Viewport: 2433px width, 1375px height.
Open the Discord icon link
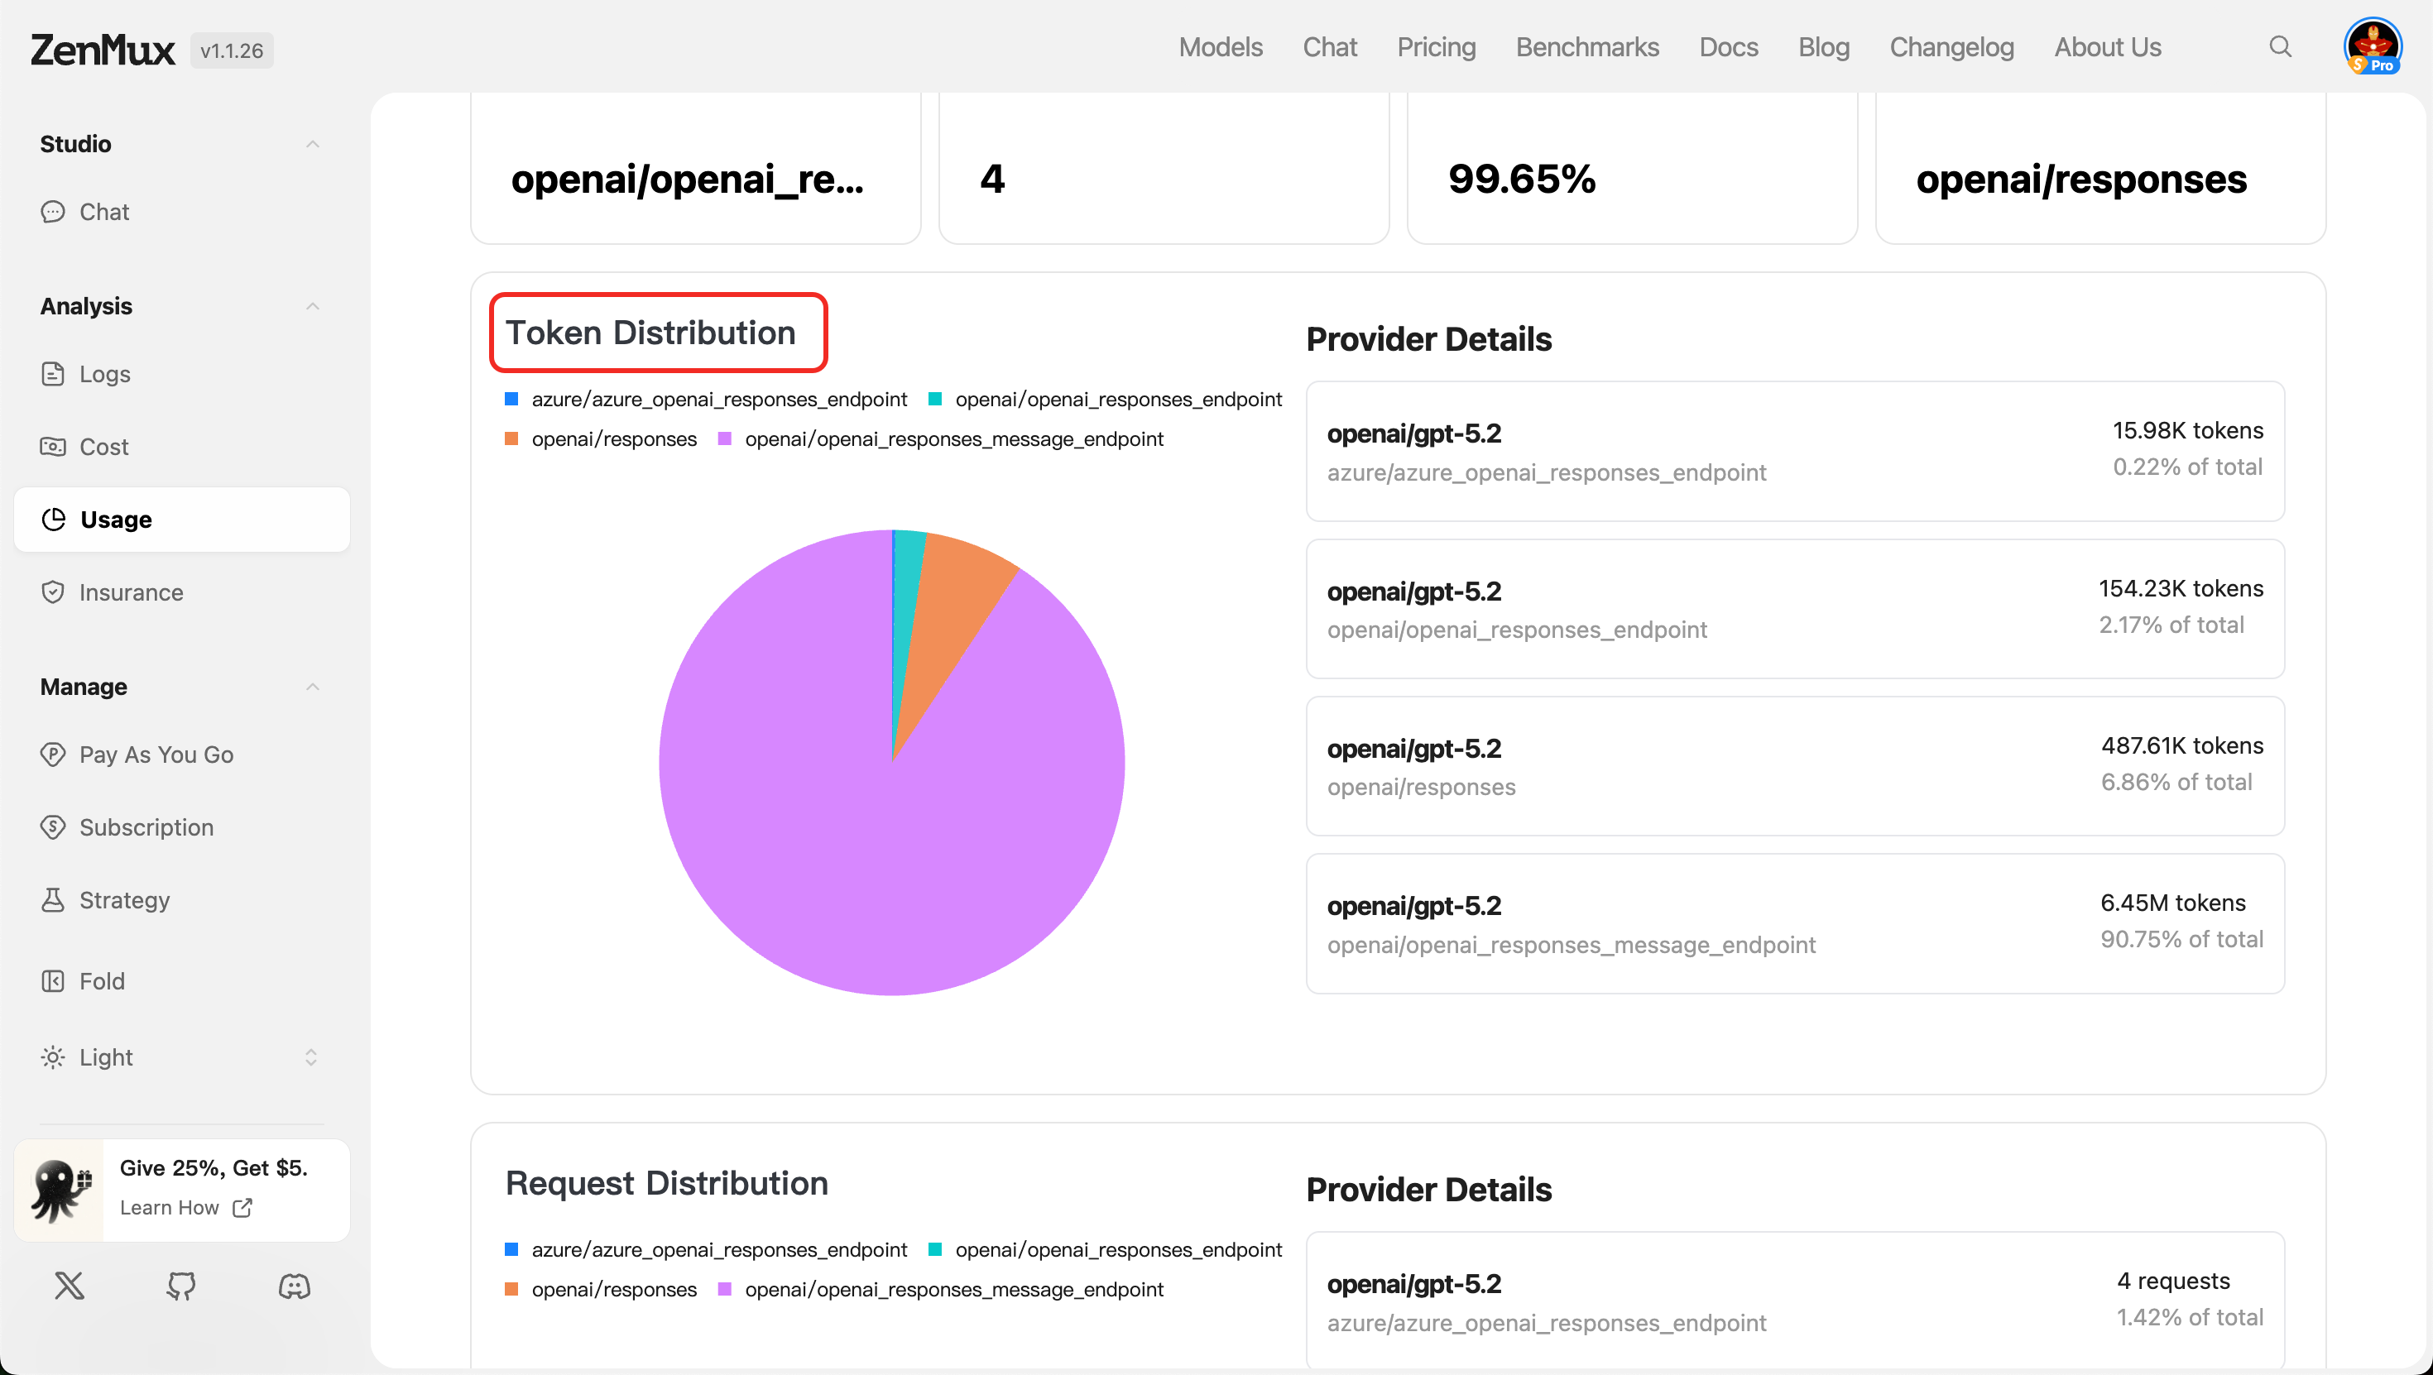click(x=295, y=1286)
